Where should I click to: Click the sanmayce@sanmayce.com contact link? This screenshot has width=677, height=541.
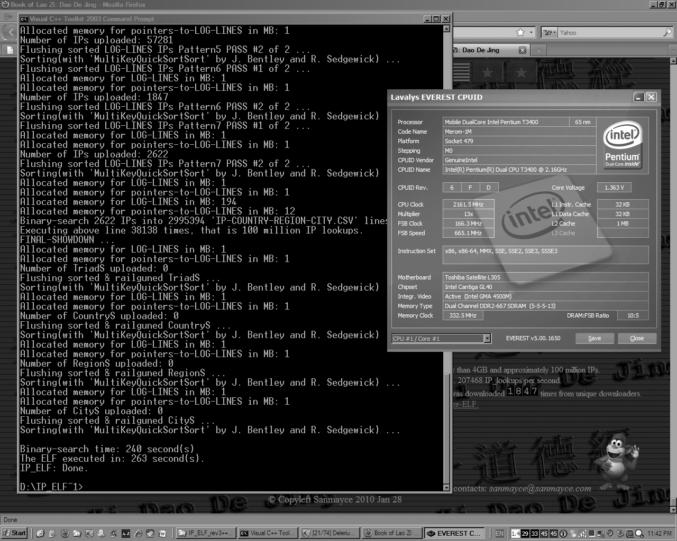click(x=540, y=489)
